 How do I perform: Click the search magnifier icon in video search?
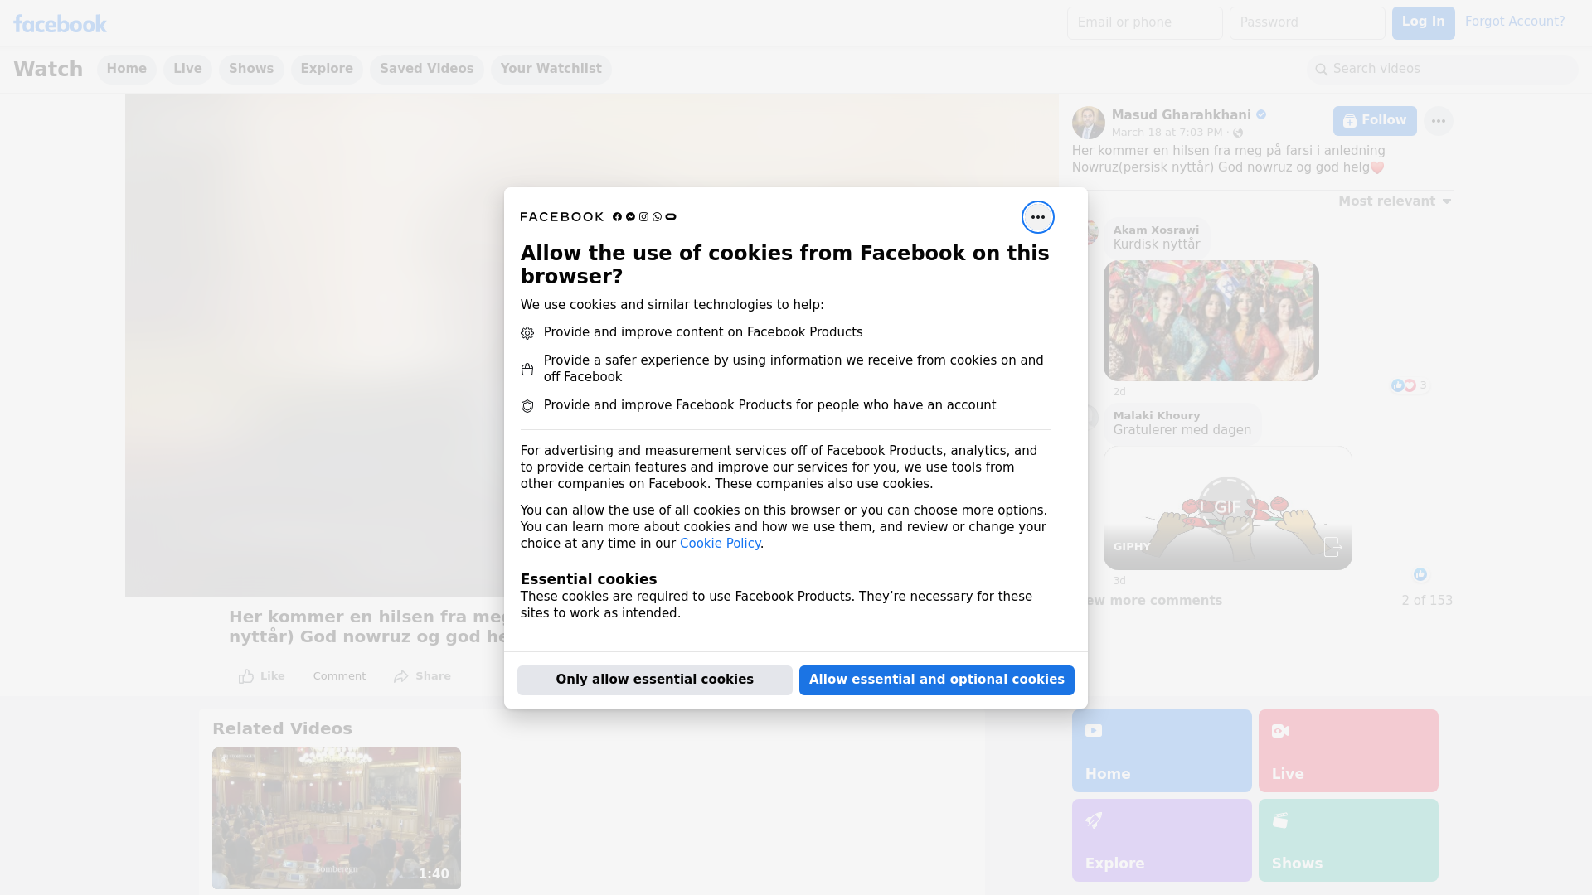point(1321,70)
